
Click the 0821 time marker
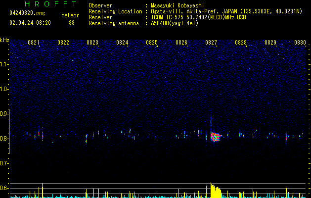[x=34, y=43]
